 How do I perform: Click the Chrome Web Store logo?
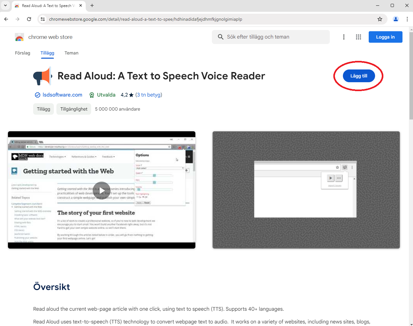coord(19,37)
